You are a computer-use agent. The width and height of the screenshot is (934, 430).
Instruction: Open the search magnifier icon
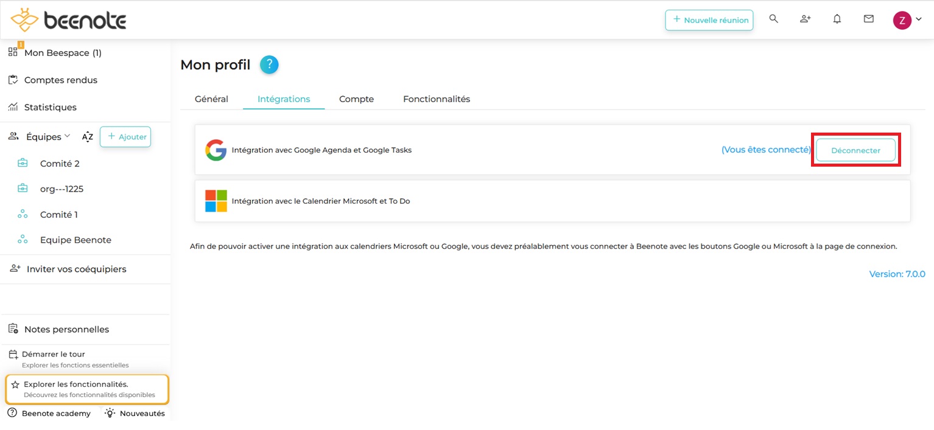773,19
